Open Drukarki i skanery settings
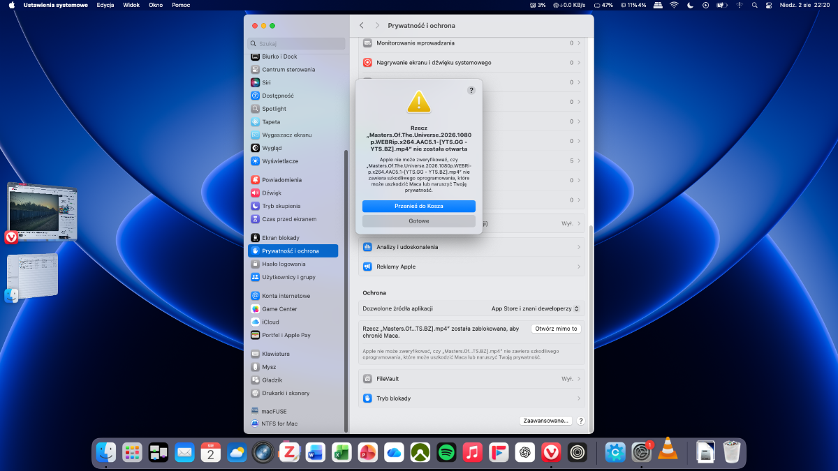Screen dimensions: 838x471 [x=293, y=393]
